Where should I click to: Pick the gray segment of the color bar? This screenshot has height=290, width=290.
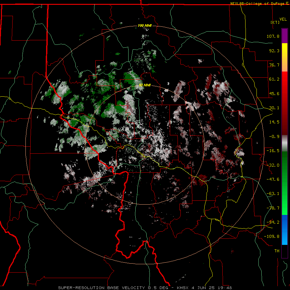[285, 143]
